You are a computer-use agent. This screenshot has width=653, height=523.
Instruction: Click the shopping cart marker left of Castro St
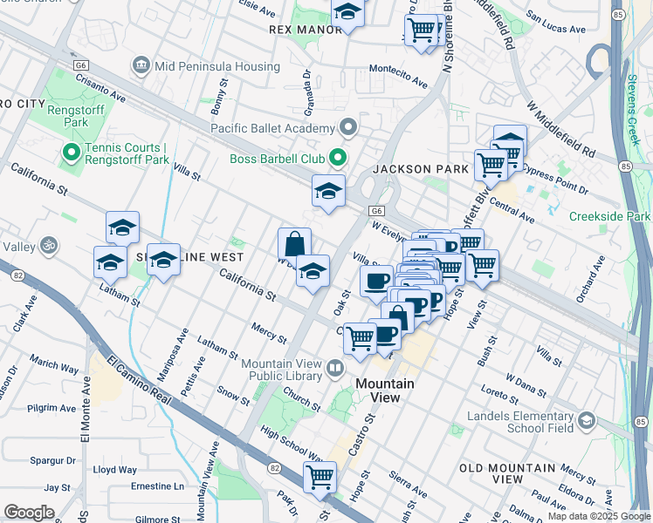click(x=360, y=338)
